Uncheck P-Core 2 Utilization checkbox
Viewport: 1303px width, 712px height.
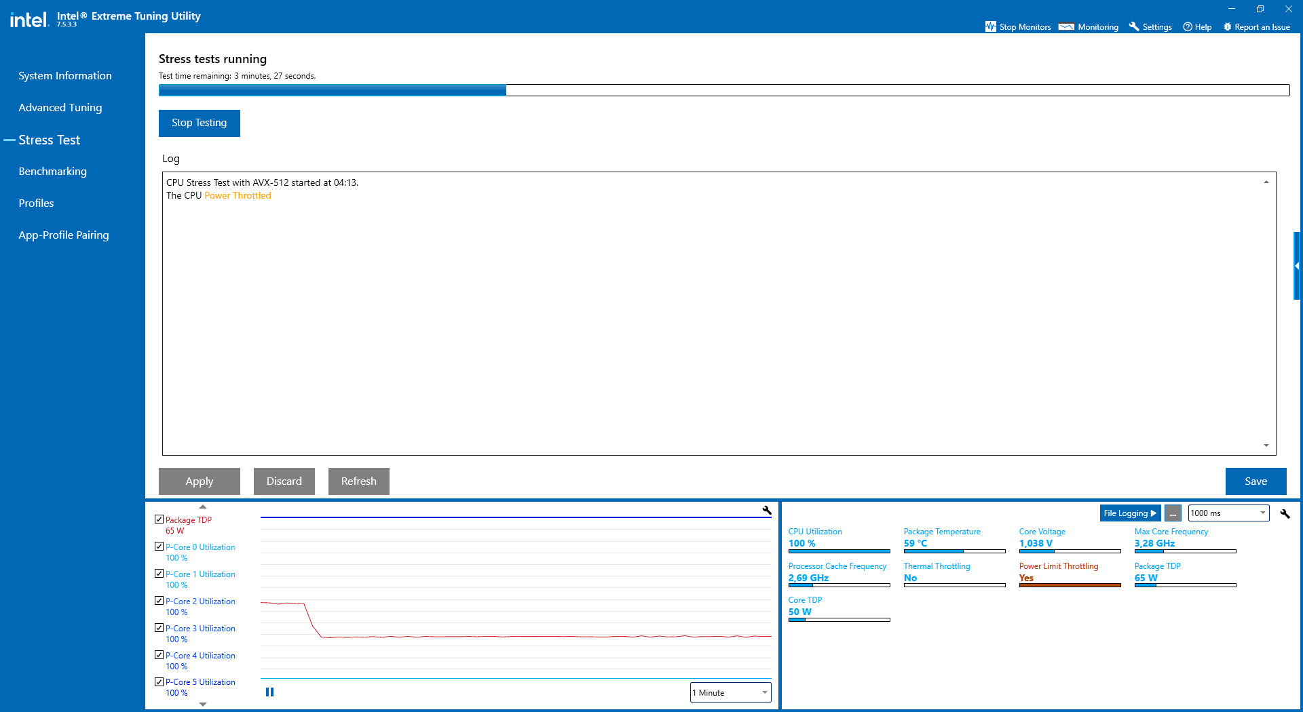click(159, 601)
